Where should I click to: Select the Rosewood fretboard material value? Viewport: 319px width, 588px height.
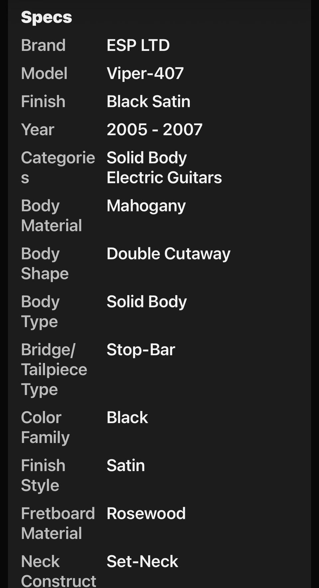146,513
